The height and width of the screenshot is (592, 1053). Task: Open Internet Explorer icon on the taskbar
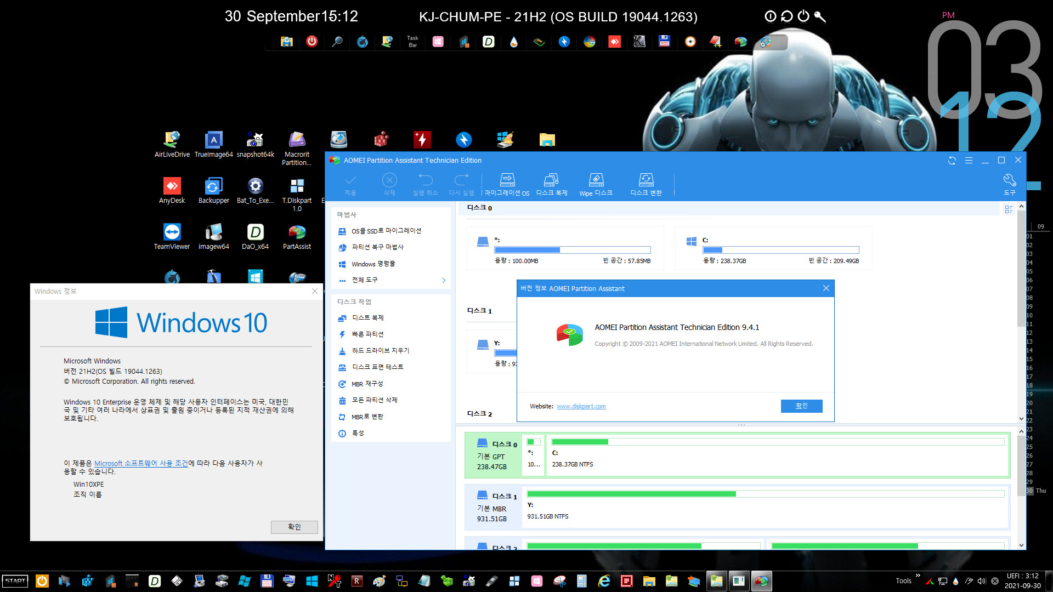[604, 581]
